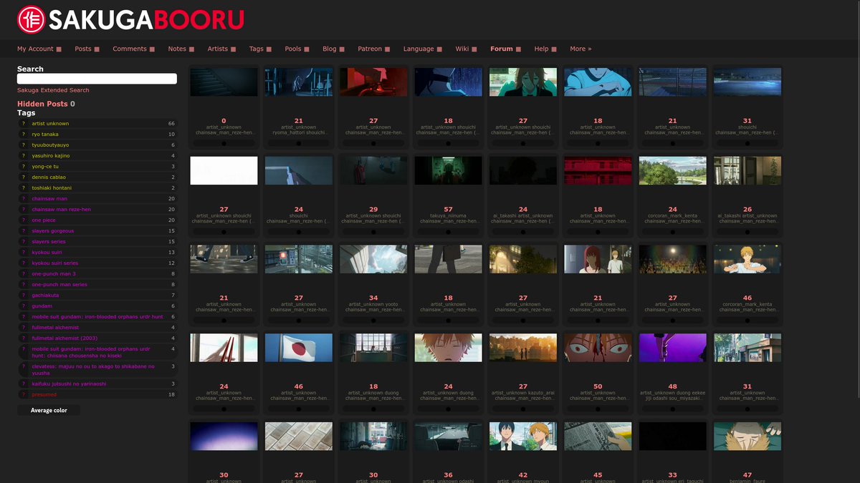860x483 pixels.
Task: Expand the Forum submenu square
Action: pyautogui.click(x=518, y=49)
